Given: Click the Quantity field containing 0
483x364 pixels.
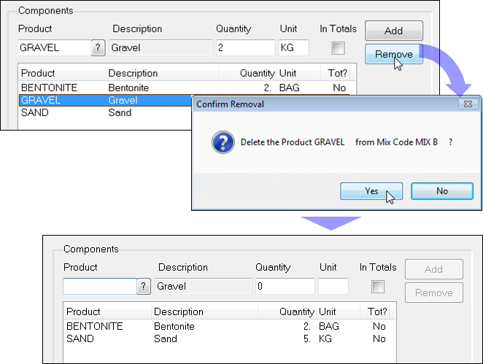Looking at the screenshot, I should (285, 287).
